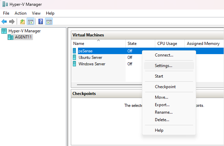Toggle the Show/Hide Console Tree icon

coord(31,22)
